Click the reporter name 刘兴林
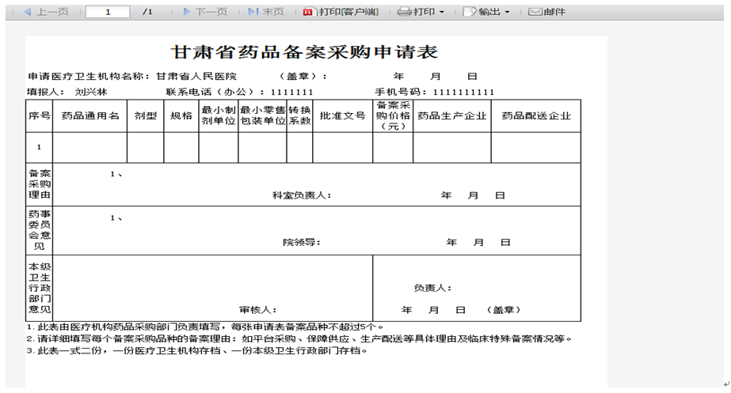 point(91,92)
